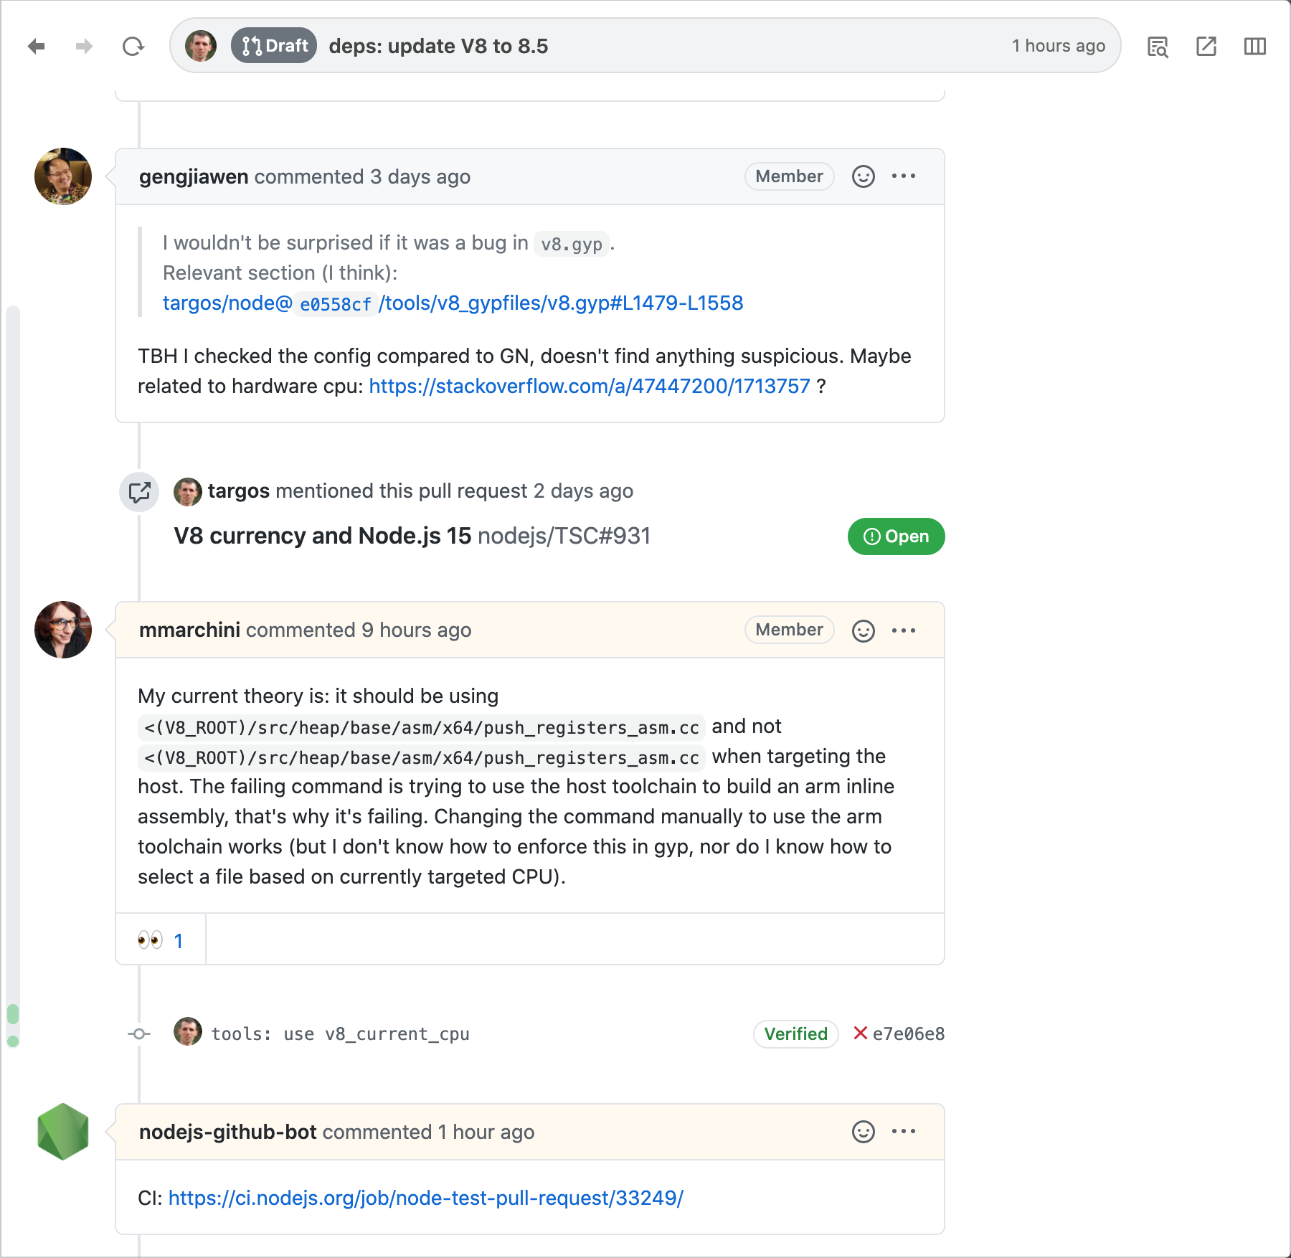Click targos avatar in mention event
Image resolution: width=1291 pixels, height=1258 pixels.
[188, 492]
